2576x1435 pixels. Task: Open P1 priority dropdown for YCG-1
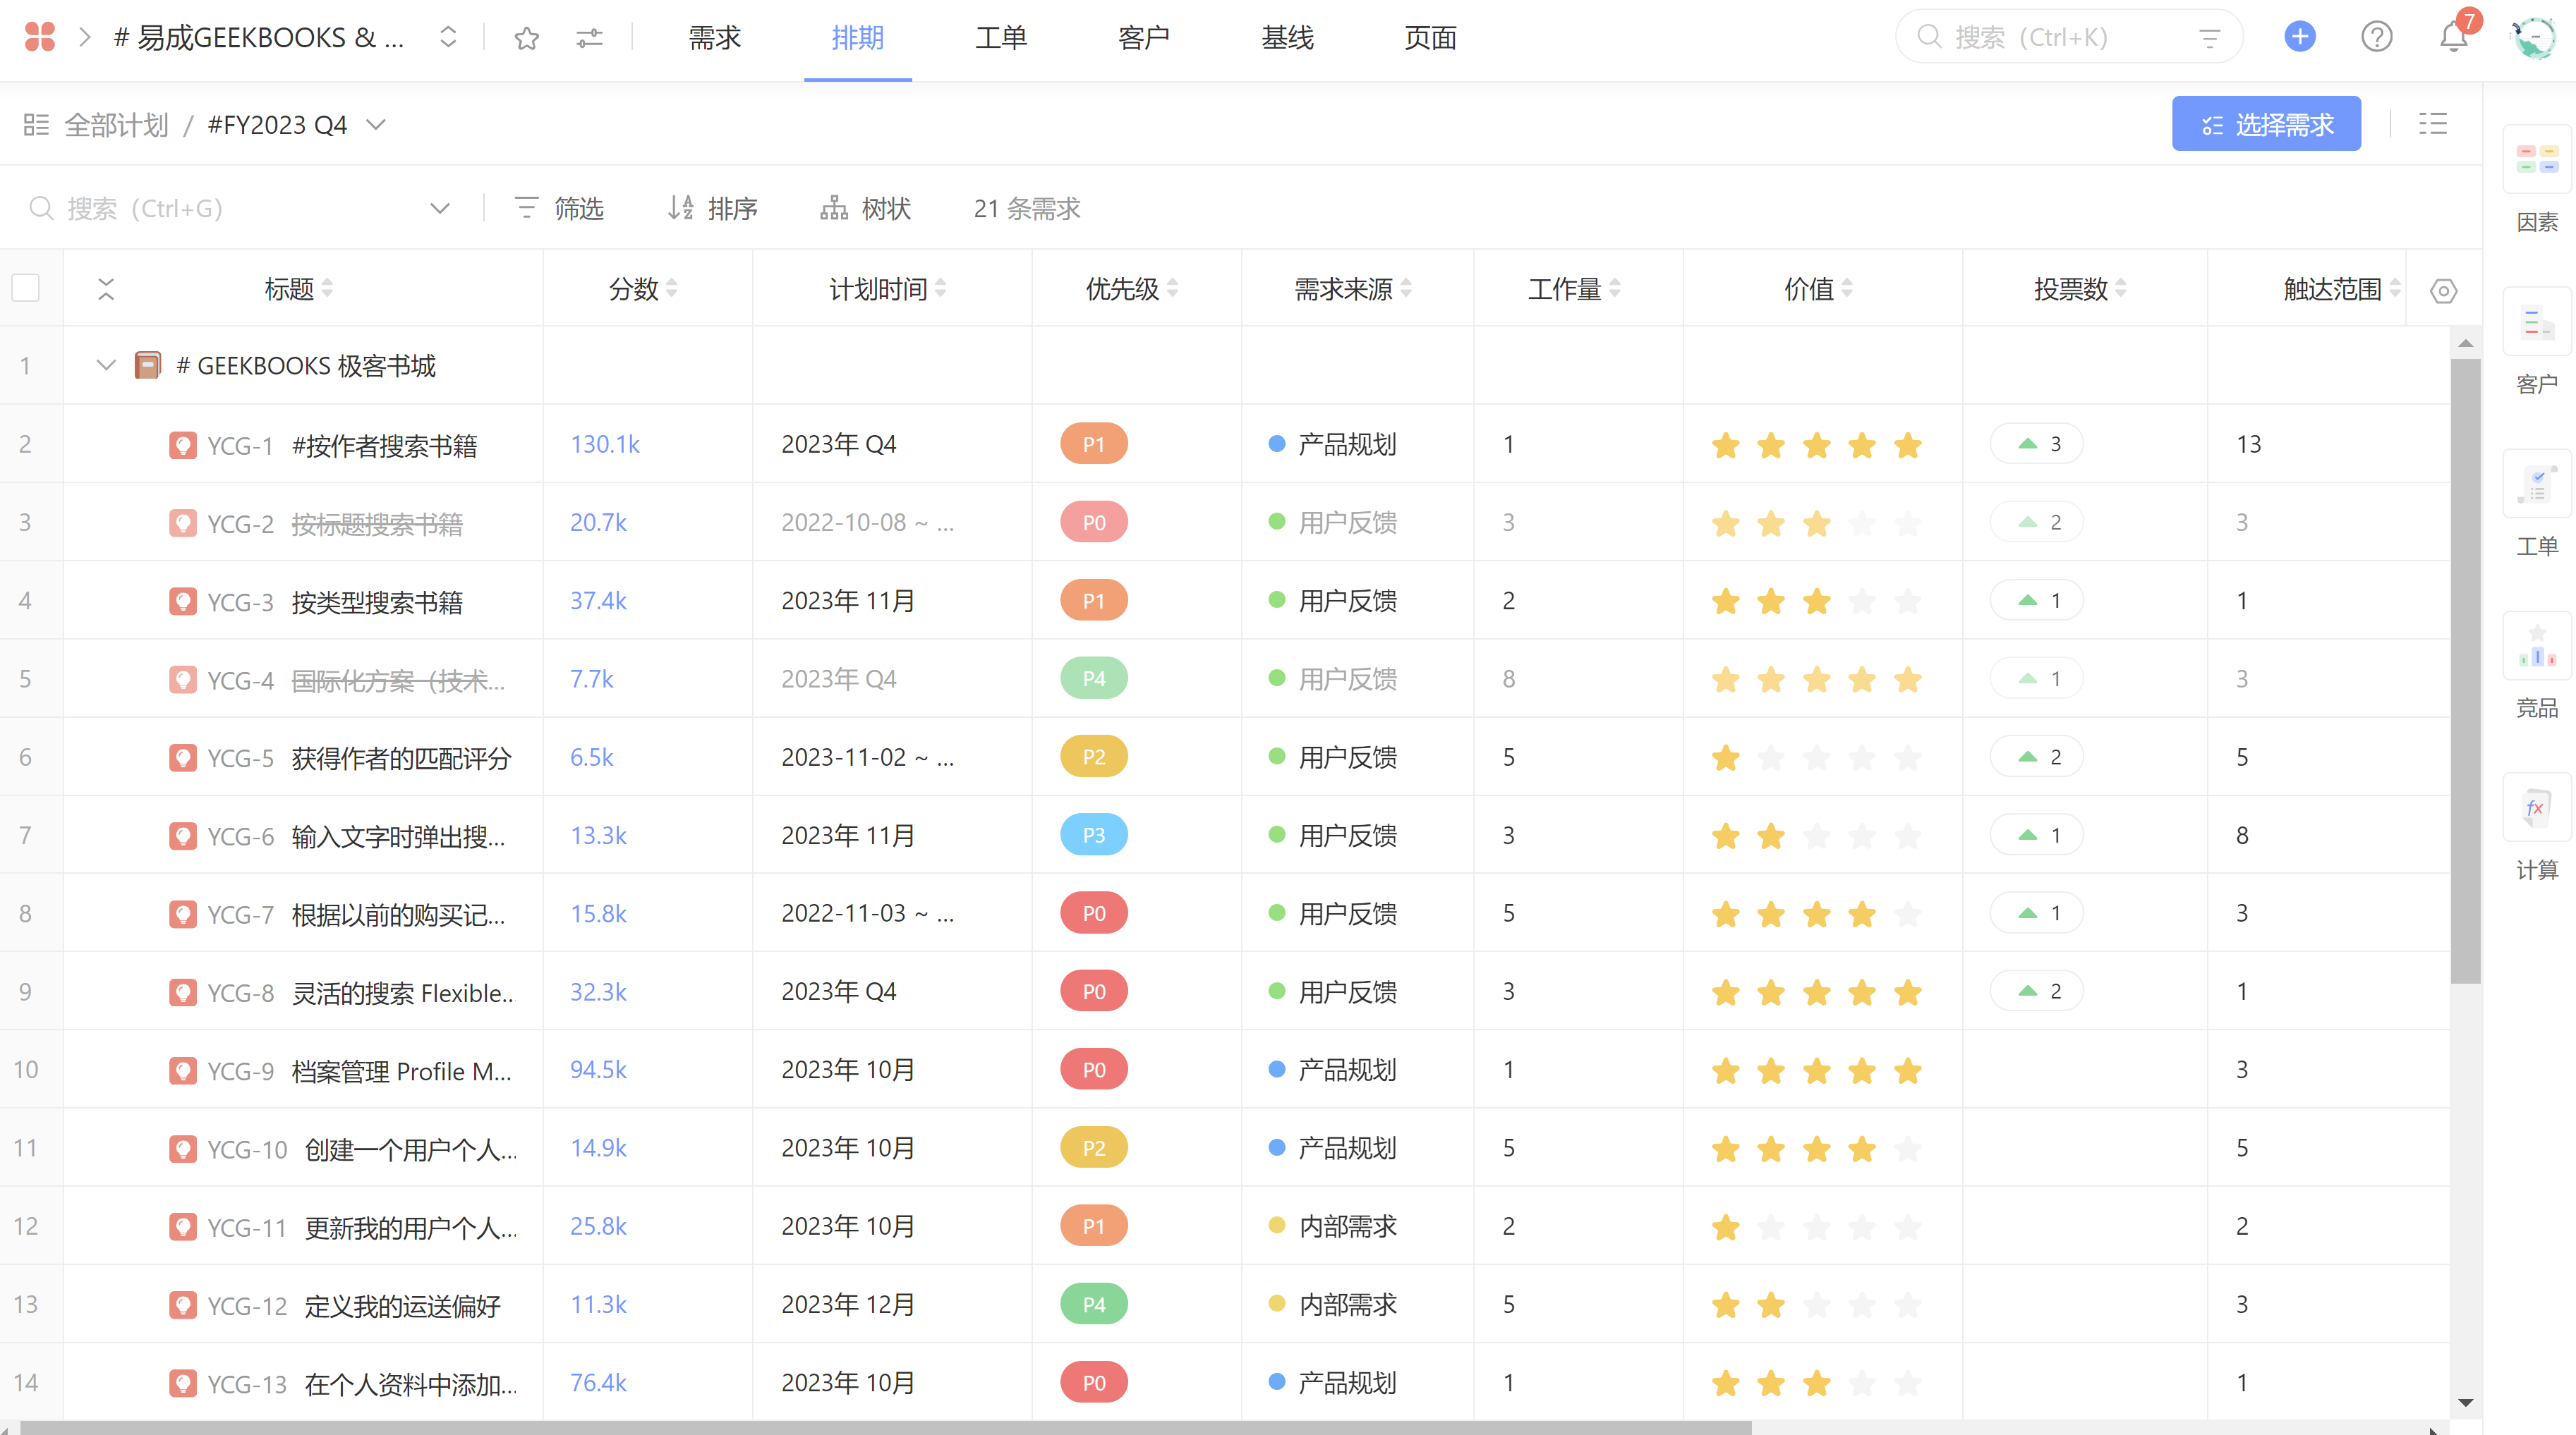point(1094,444)
